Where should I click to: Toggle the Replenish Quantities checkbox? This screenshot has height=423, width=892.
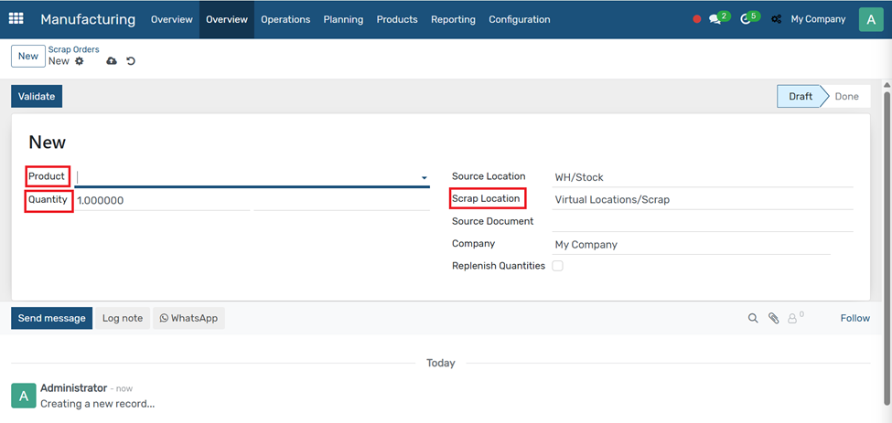tap(557, 266)
